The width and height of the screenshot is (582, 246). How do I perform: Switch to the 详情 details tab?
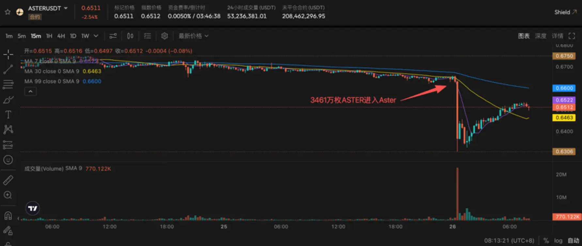click(x=558, y=36)
